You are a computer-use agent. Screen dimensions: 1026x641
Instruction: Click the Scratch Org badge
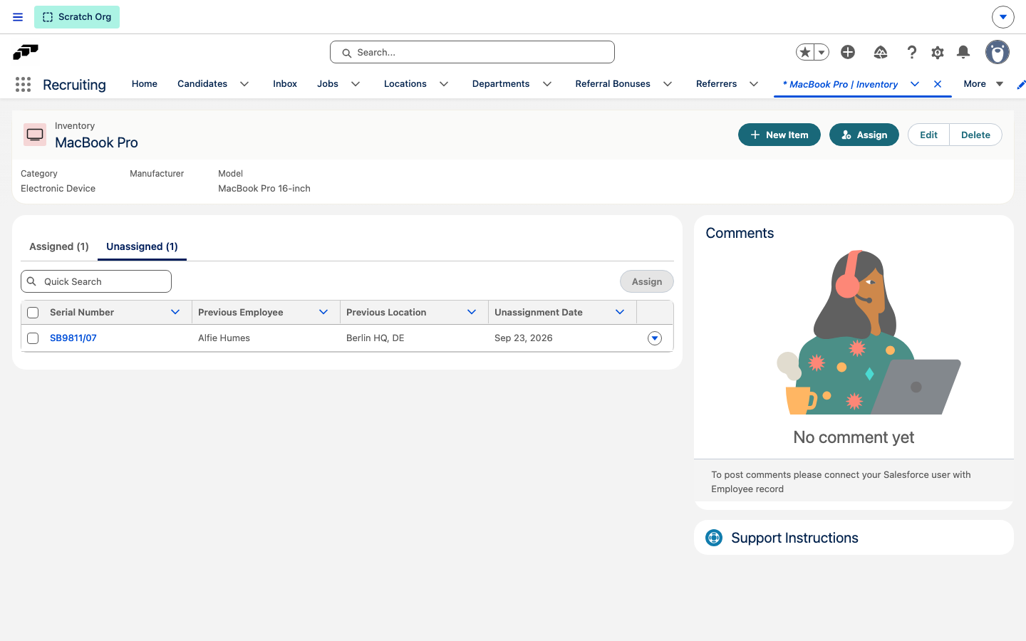(x=77, y=17)
